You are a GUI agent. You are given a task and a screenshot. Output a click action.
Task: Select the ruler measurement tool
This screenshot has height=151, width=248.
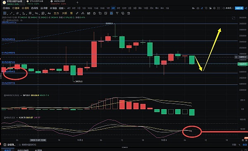[x=77, y=13]
